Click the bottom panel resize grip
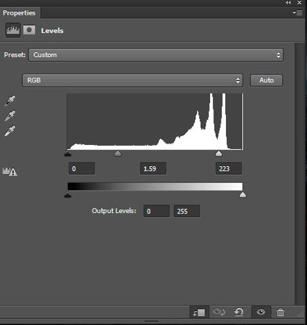 pyautogui.click(x=152, y=321)
